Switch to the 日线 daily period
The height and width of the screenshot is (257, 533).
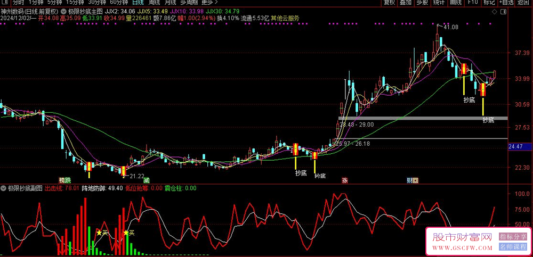click(138, 3)
